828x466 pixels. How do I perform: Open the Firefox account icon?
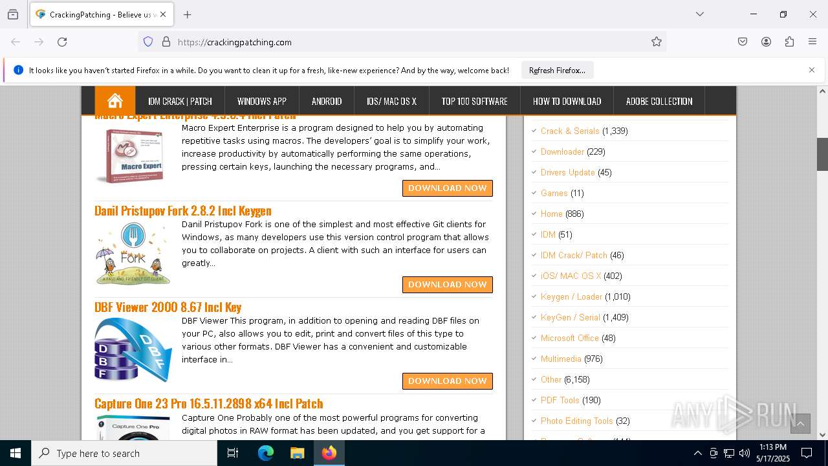tap(766, 42)
